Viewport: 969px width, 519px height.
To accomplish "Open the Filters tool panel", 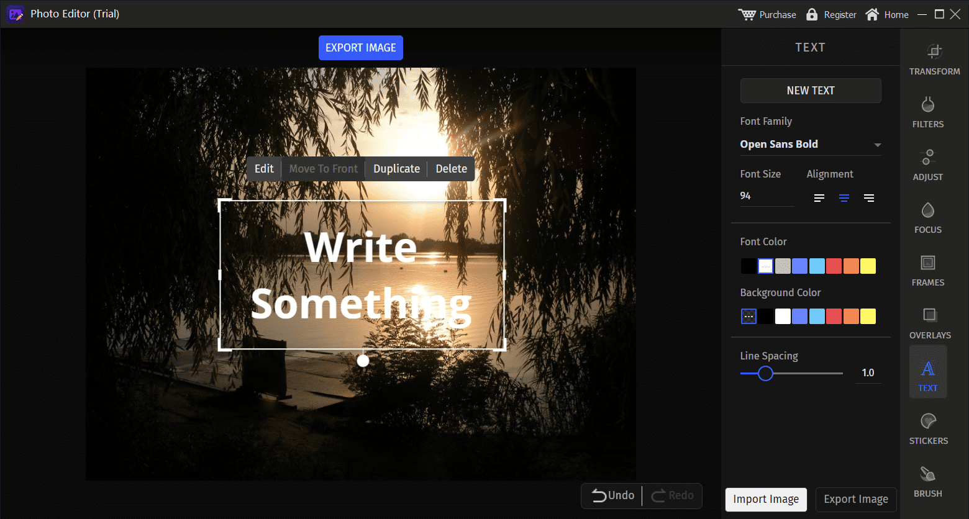I will pyautogui.click(x=928, y=112).
